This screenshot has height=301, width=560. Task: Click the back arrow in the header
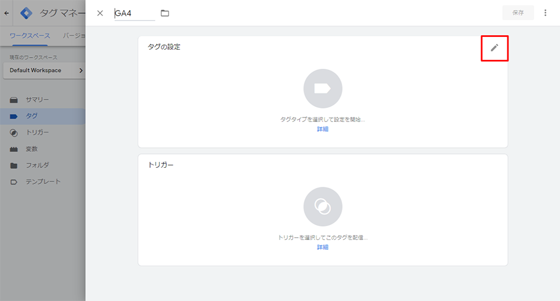(6, 12)
